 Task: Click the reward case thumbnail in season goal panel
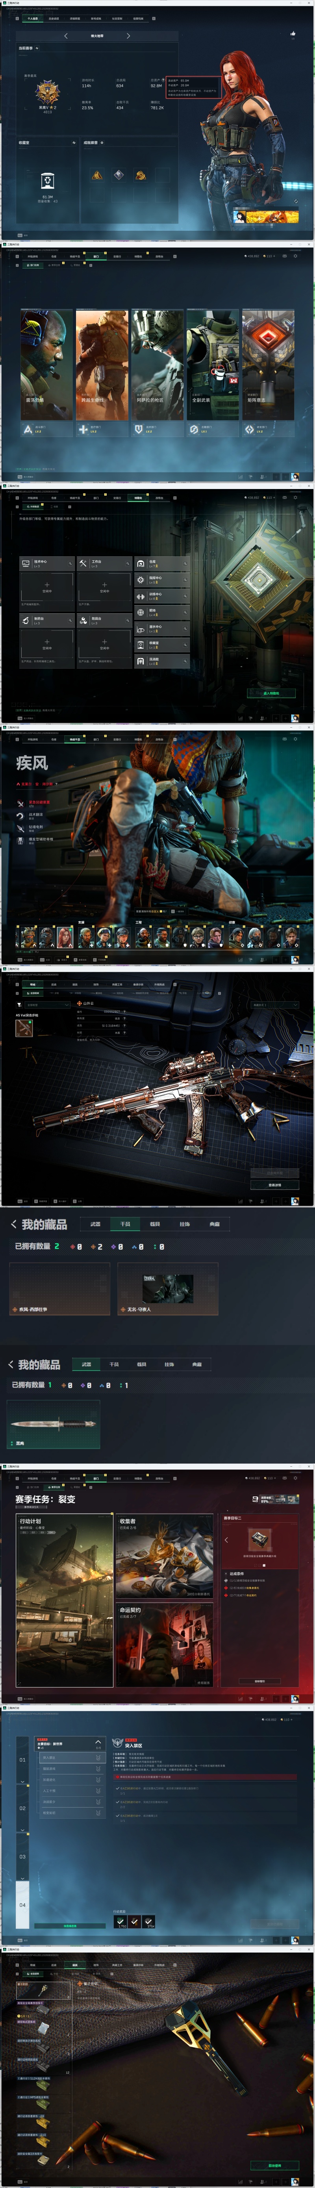[x=259, y=1540]
